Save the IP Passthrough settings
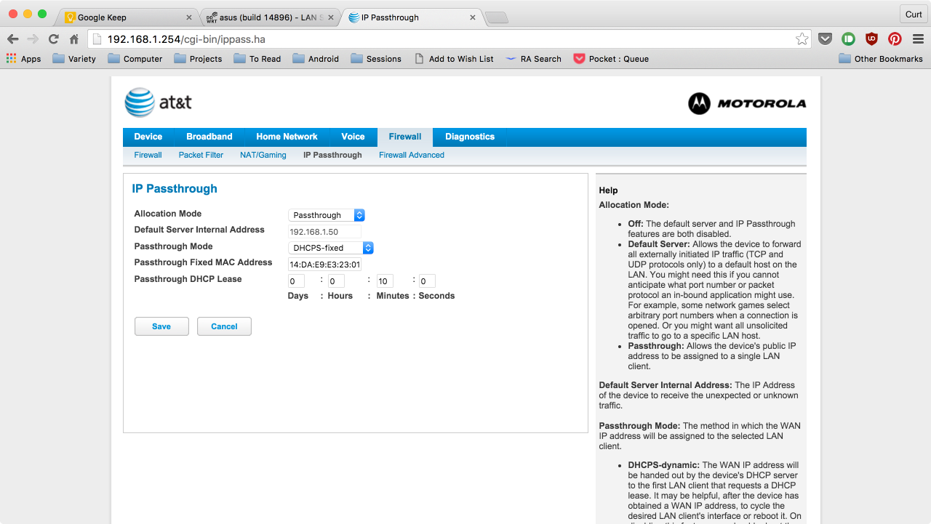 161,326
